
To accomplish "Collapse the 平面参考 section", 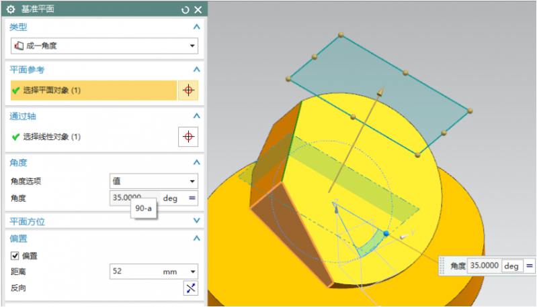I will click(x=196, y=69).
